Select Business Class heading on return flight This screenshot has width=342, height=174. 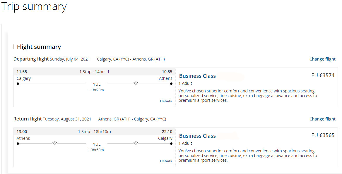[x=197, y=136]
